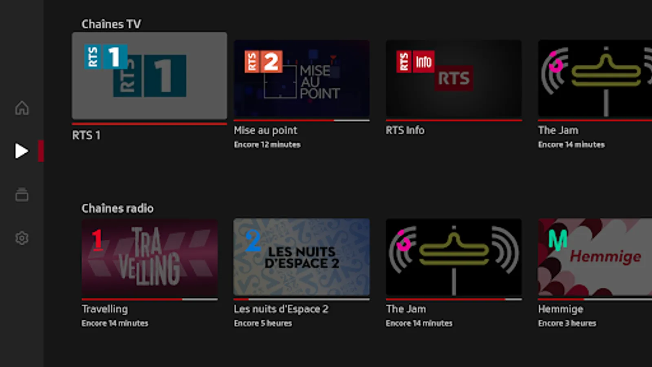Viewport: 652px width, 367px height.
Task: Click the progress bar under Travelling
Action: [150, 299]
